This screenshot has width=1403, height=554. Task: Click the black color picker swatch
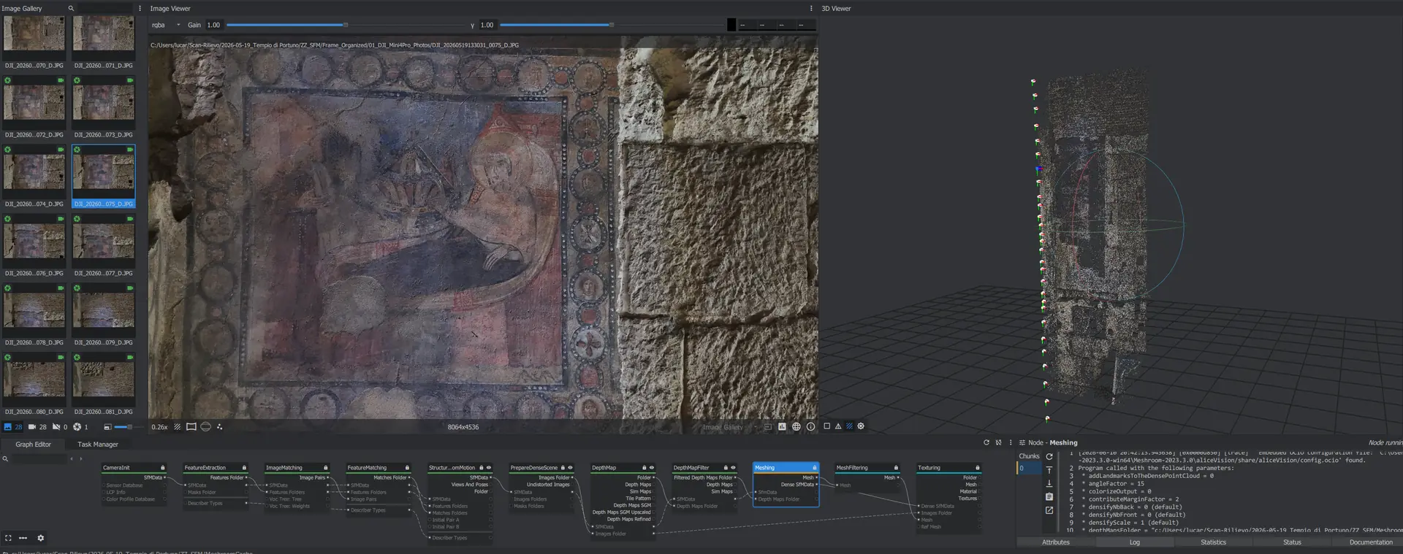tap(731, 25)
